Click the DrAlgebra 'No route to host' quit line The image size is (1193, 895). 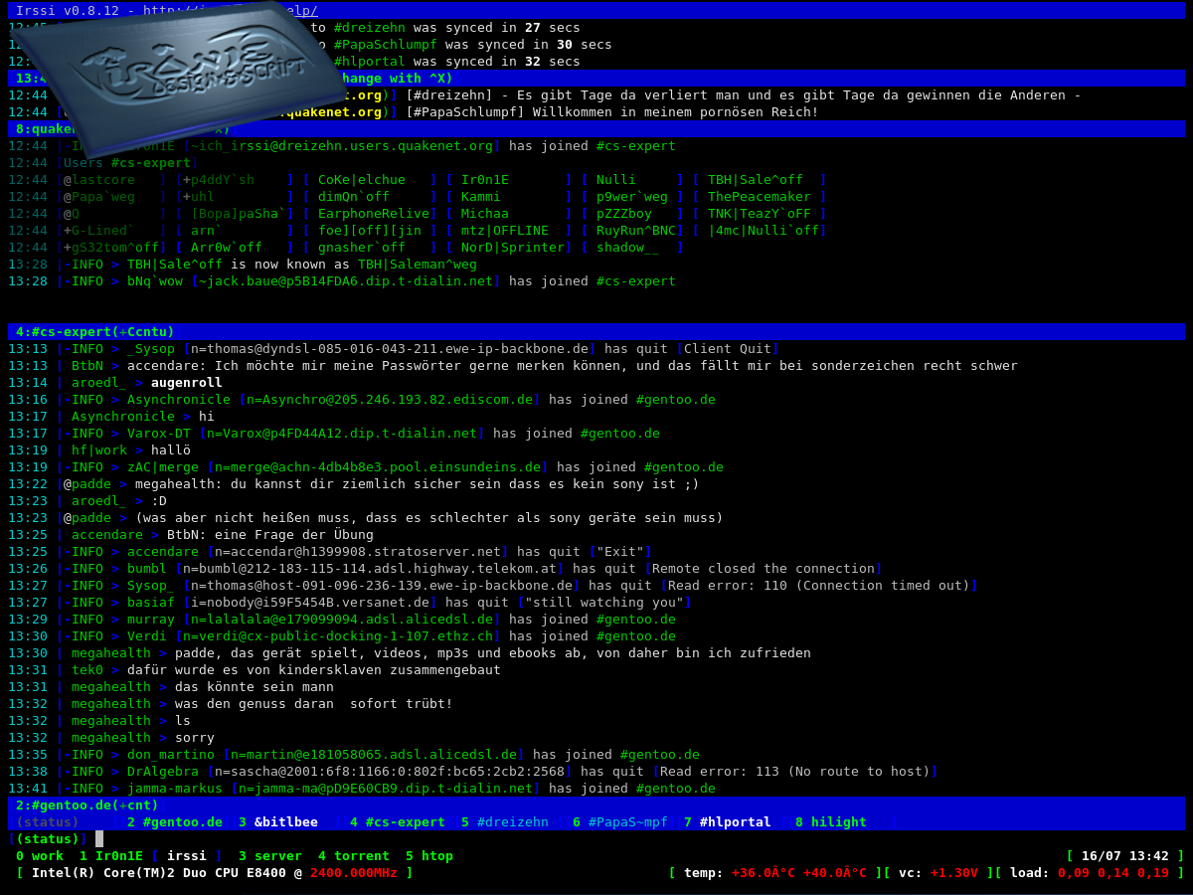tap(473, 772)
